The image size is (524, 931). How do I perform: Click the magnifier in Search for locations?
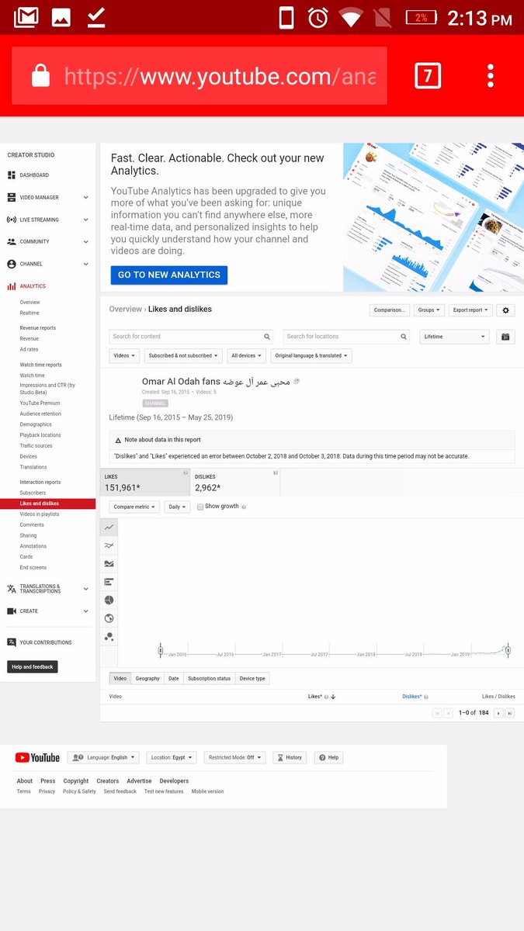tap(404, 337)
